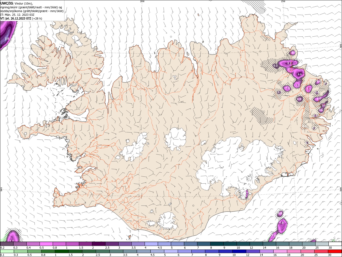
Task: Click the 2.2 snowfall value label
Action: tap(289, 63)
